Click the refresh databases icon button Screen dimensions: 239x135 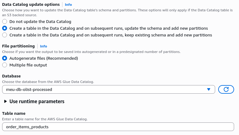226,89
